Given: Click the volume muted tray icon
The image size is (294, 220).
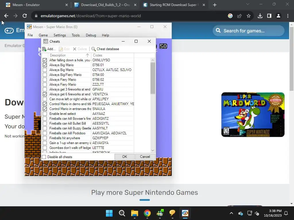Looking at the screenshot, I should pyautogui.click(x=257, y=213).
